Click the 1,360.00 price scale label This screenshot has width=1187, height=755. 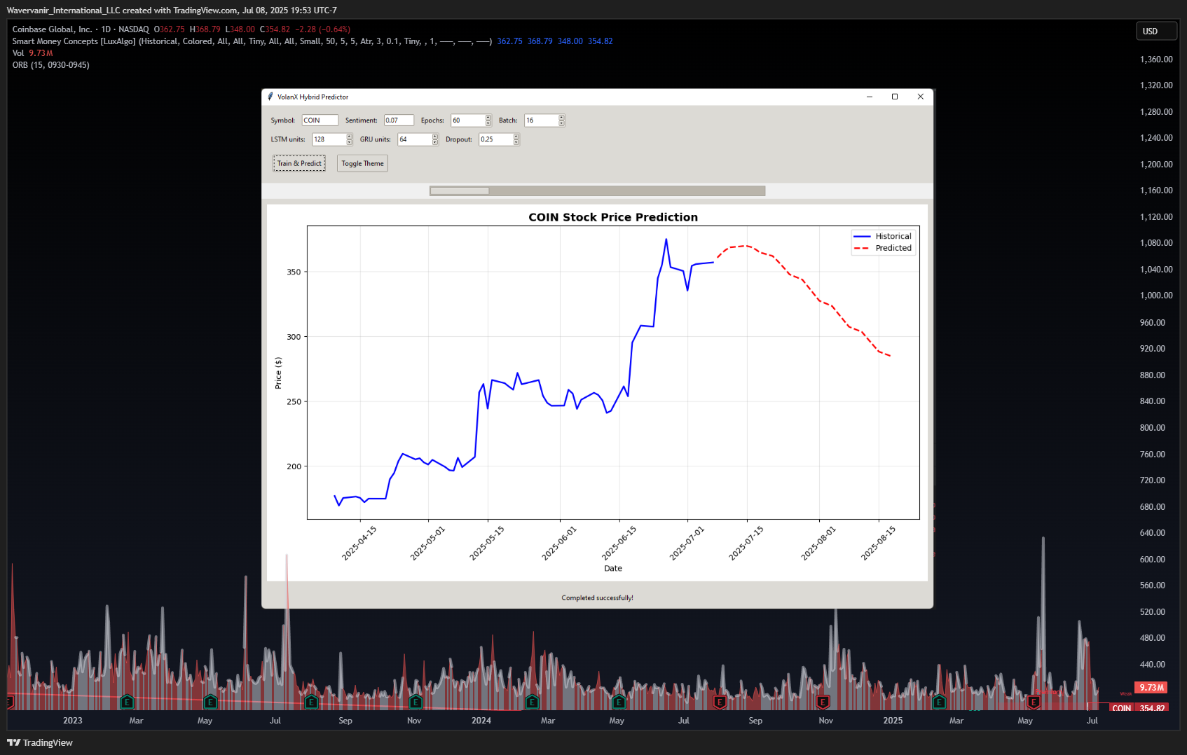pos(1156,60)
